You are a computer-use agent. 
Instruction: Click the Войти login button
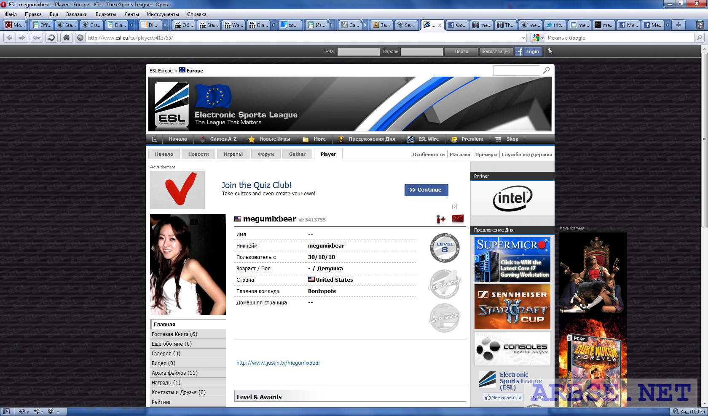click(x=461, y=51)
